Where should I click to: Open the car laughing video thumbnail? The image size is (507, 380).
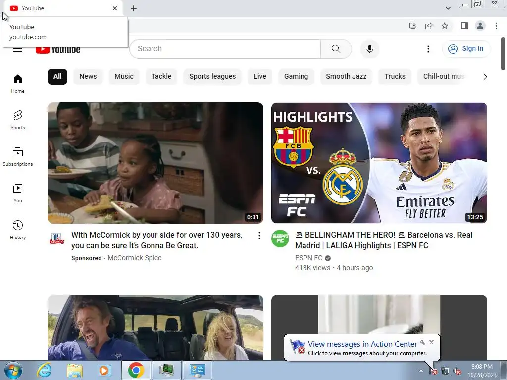coord(155,328)
